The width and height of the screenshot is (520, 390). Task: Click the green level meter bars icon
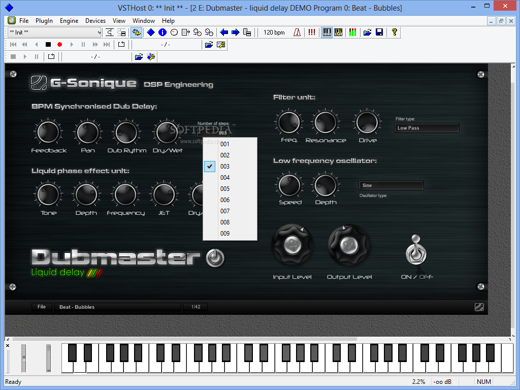[x=352, y=32]
